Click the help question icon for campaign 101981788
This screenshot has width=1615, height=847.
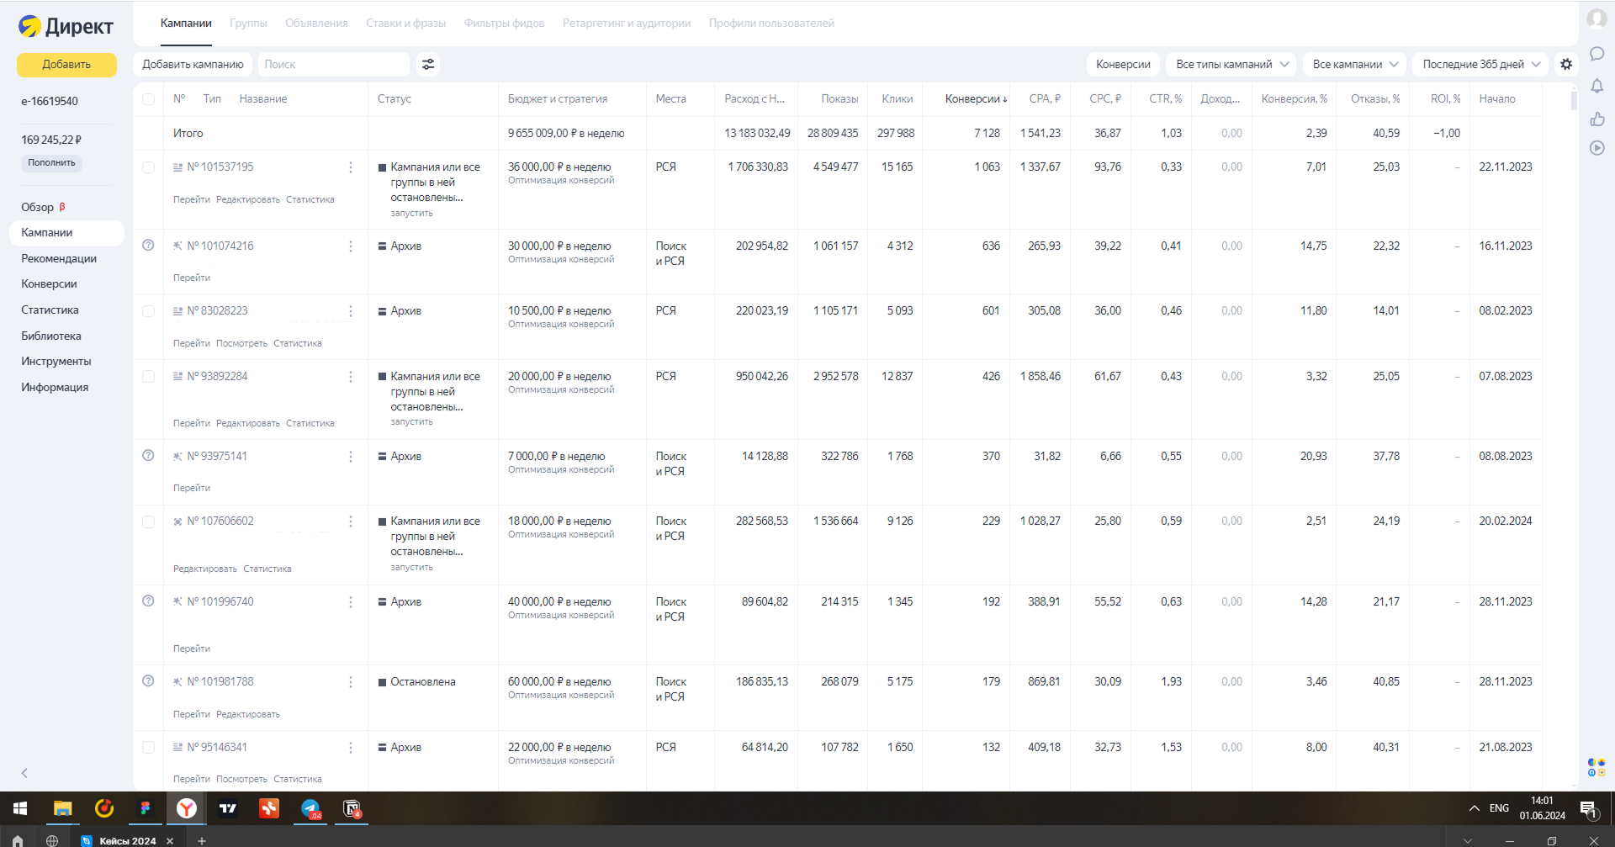[148, 681]
